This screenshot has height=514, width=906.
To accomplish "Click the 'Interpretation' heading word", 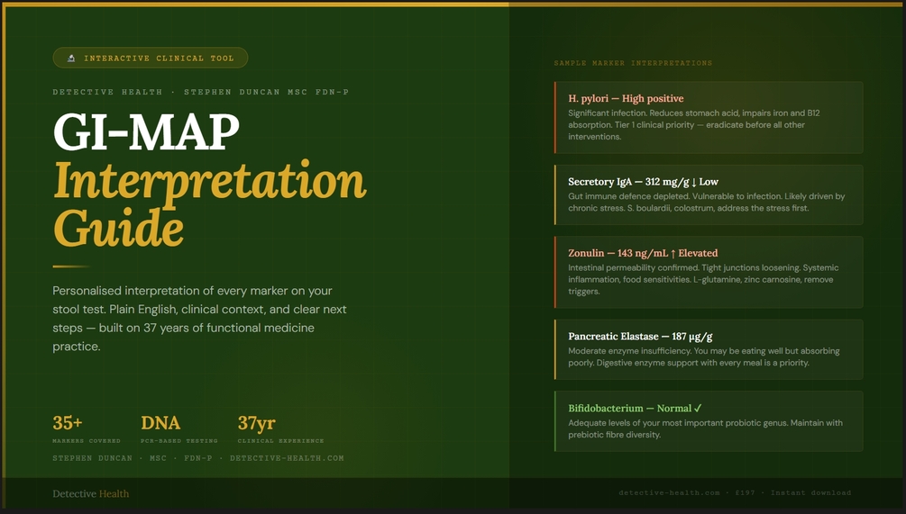I will point(210,181).
